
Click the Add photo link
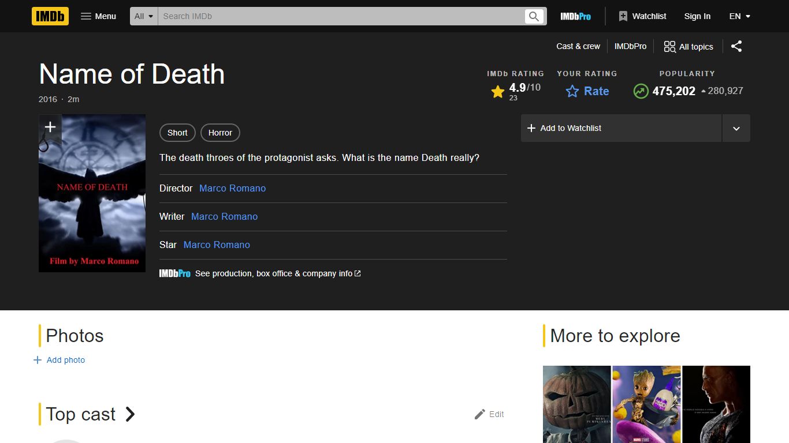tap(59, 360)
